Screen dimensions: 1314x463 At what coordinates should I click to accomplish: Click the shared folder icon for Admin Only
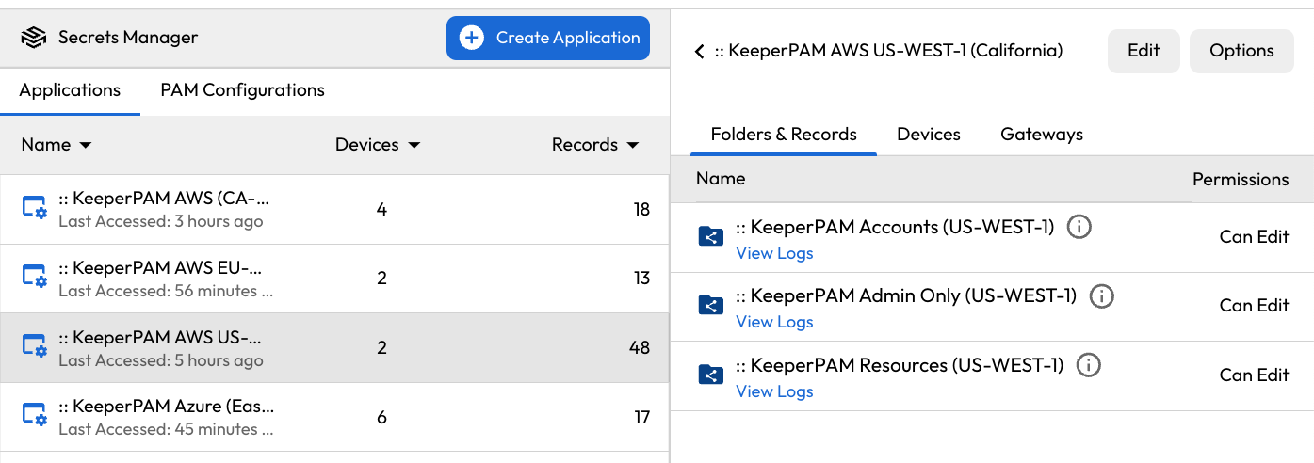point(710,305)
